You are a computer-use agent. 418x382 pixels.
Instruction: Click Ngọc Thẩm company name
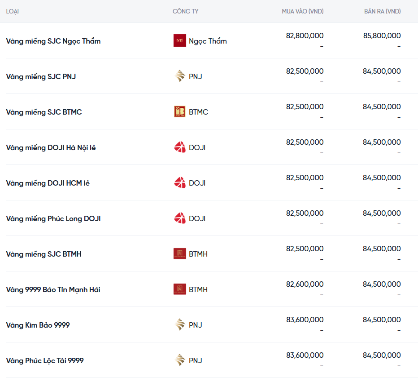point(208,41)
